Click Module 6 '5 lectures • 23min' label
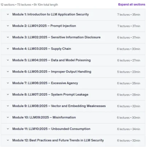This screenshot has width=146, height=147. click(128, 72)
